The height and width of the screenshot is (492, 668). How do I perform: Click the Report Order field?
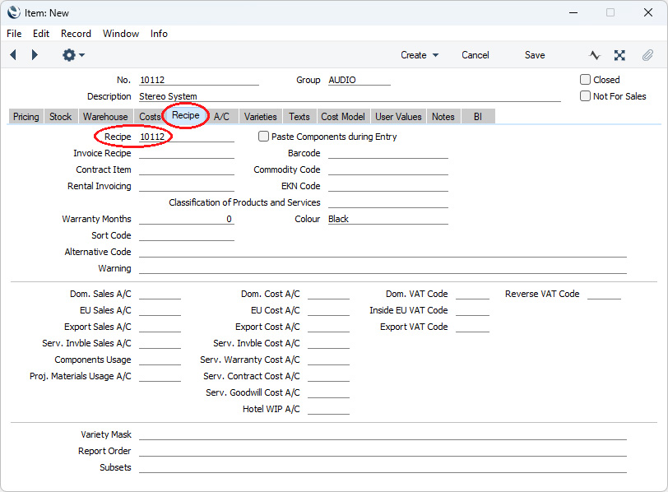click(x=383, y=451)
